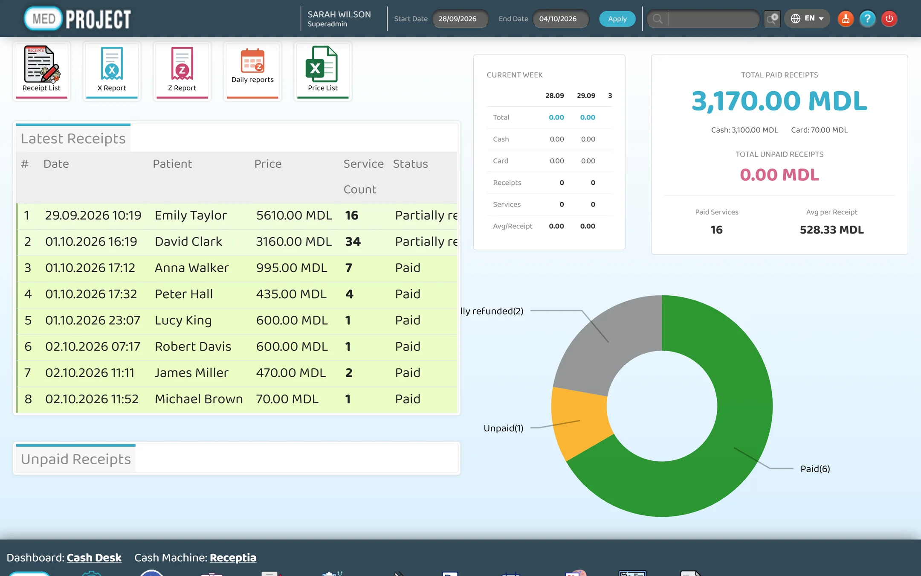This screenshot has height=576, width=921.
Task: Click the Avg/Receipt row label
Action: [513, 226]
